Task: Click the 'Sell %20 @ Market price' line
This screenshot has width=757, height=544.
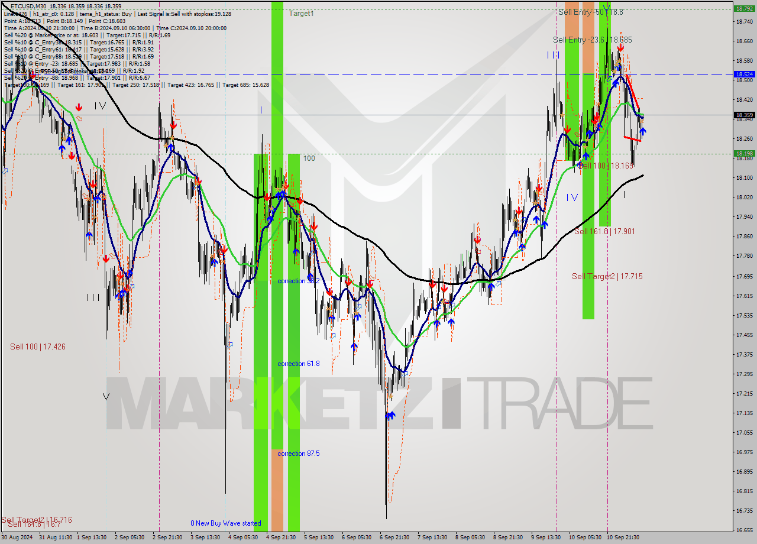Action: pos(87,35)
